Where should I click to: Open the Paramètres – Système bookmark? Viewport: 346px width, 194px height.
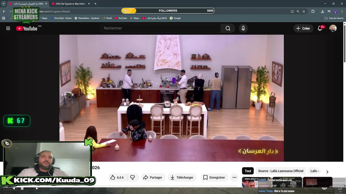click(87, 18)
